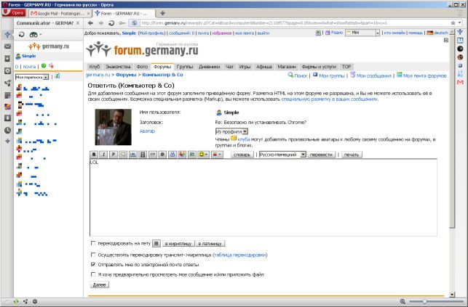Open the Магазин site tab

click(287, 67)
